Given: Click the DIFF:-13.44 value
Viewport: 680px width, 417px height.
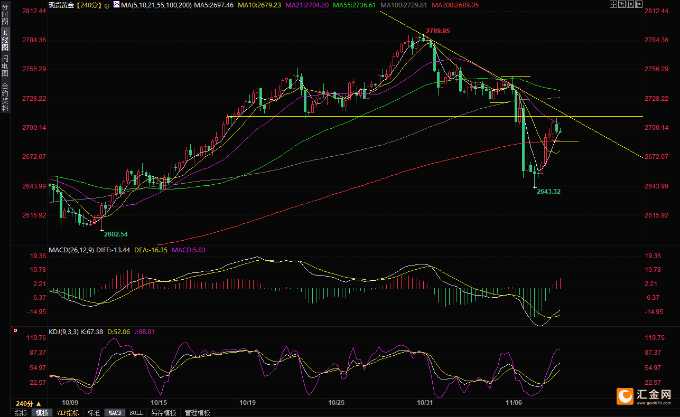Looking at the screenshot, I should (x=113, y=250).
